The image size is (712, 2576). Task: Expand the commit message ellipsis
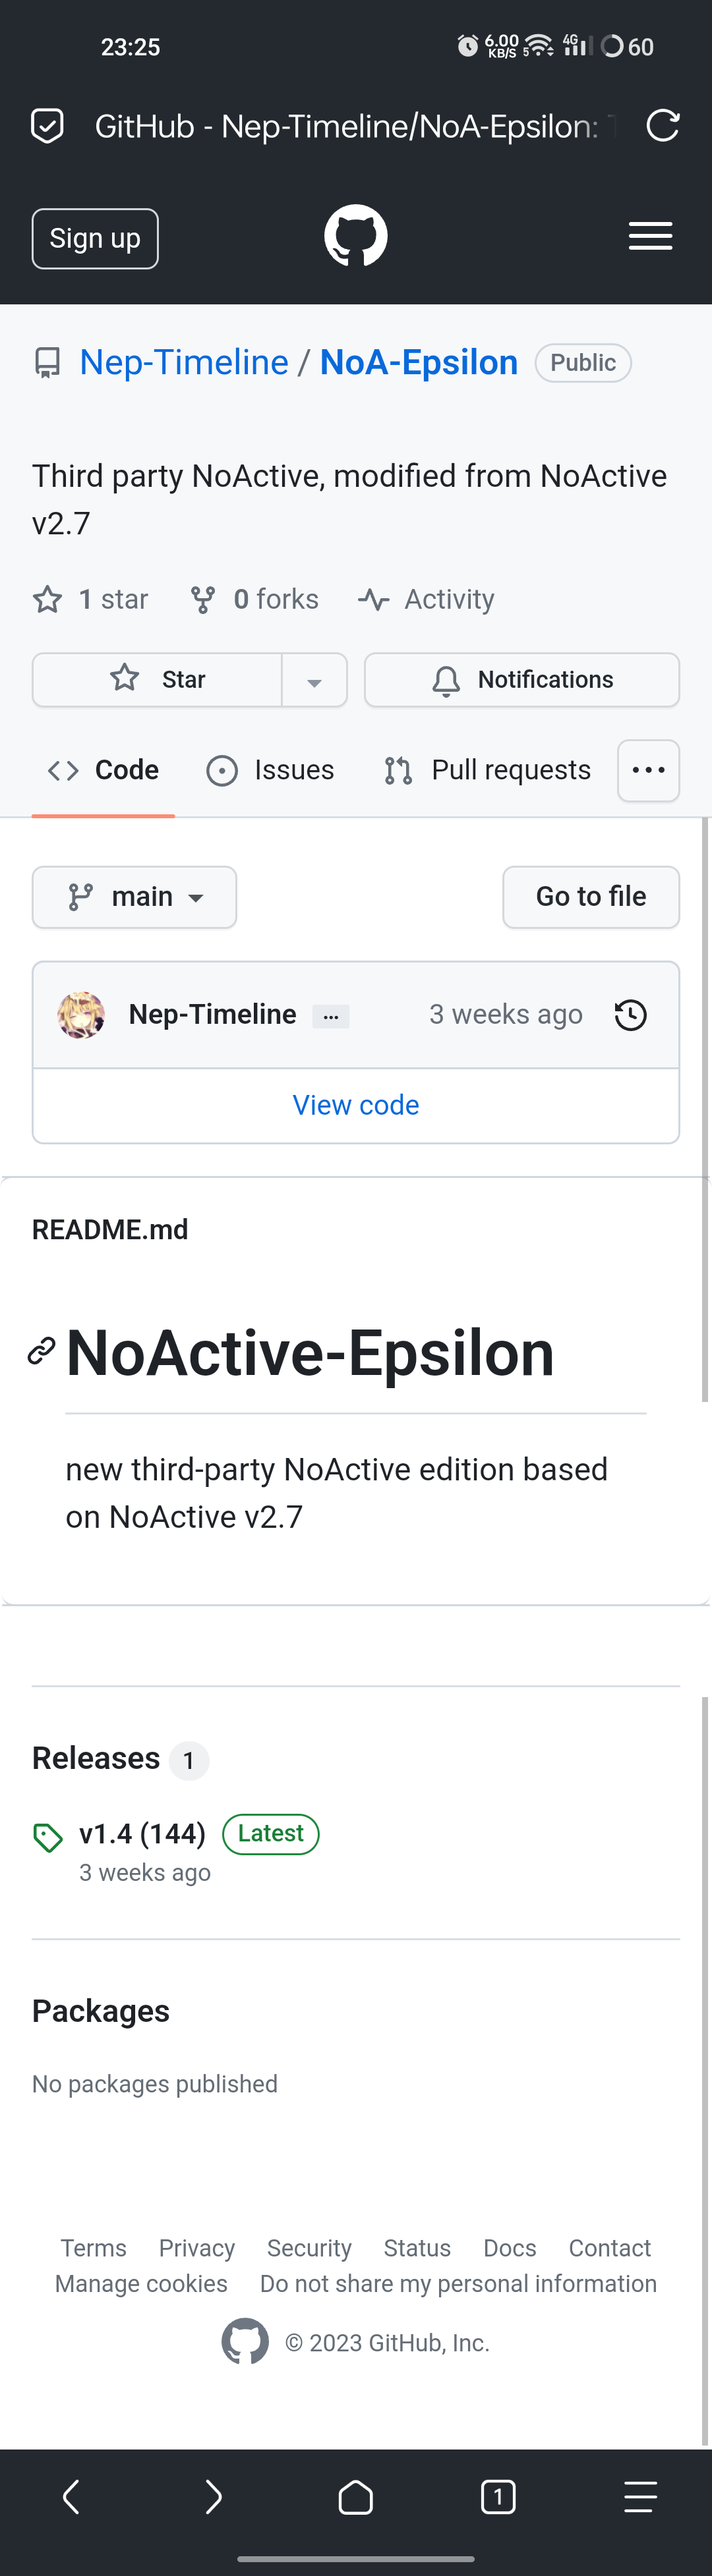point(331,1016)
